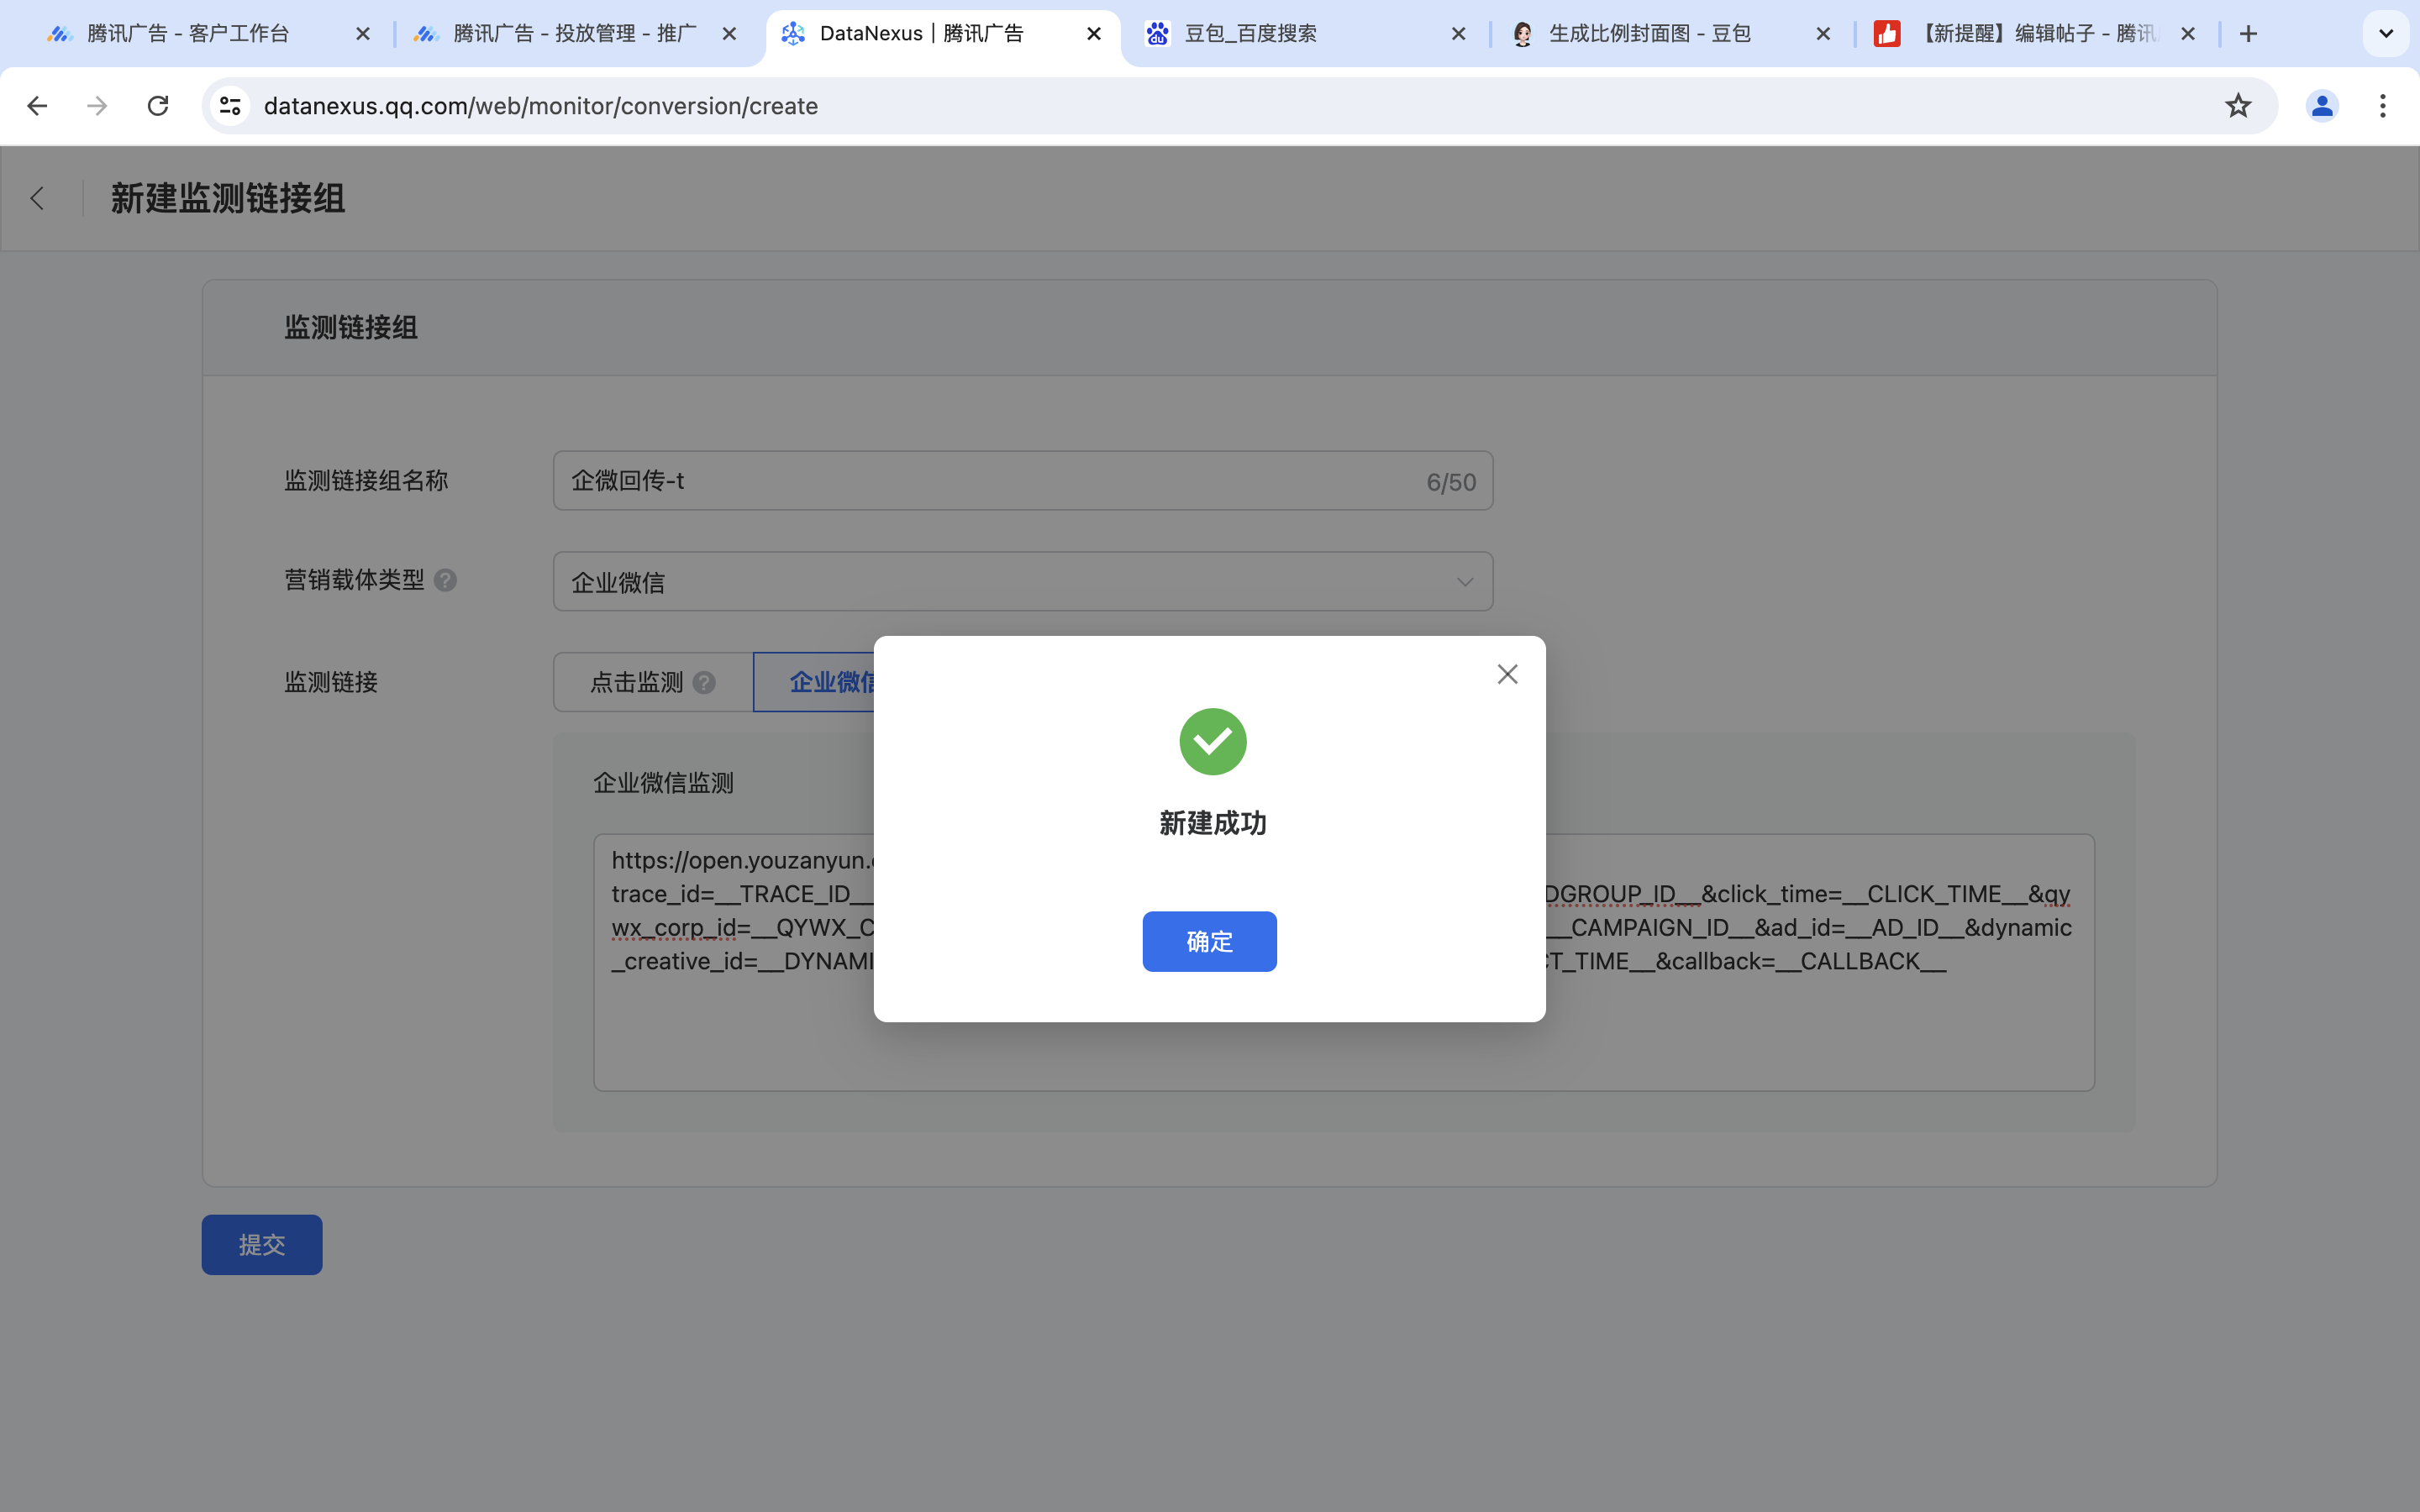The image size is (2420, 1512).
Task: Close the DataNexus browser tab
Action: pos(1094,34)
